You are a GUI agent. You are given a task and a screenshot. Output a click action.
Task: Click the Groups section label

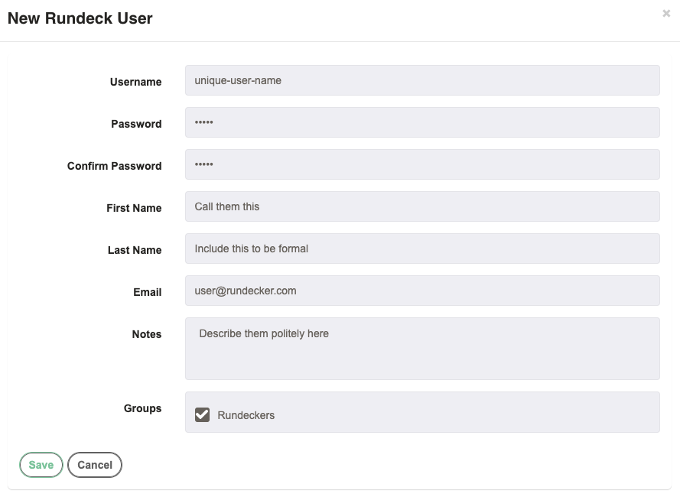tap(142, 408)
